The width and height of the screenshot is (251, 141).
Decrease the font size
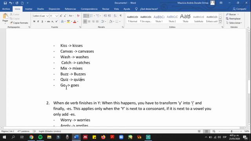65,16
